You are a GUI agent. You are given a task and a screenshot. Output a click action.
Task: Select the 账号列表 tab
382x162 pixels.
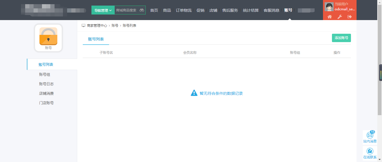(96, 39)
